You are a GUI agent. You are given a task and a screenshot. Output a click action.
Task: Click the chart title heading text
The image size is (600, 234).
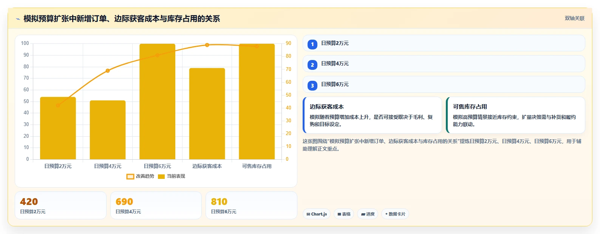(122, 19)
